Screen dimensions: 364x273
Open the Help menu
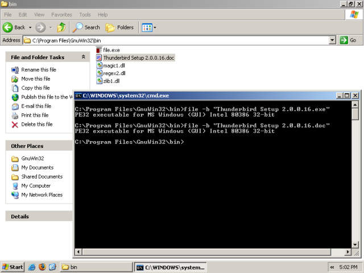point(102,15)
